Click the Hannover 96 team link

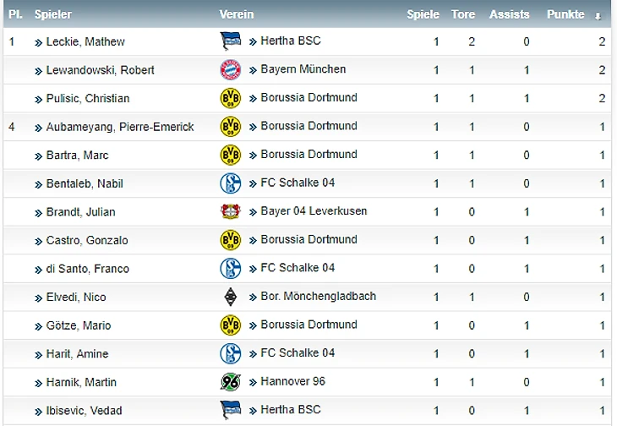(x=292, y=381)
